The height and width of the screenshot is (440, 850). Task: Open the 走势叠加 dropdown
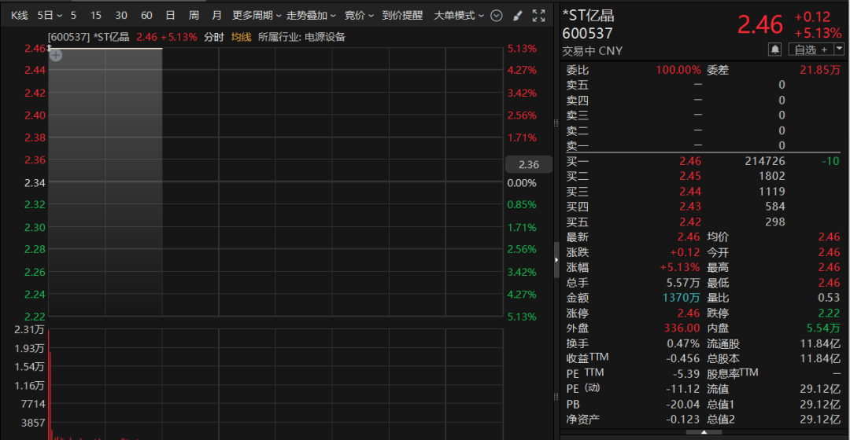311,16
